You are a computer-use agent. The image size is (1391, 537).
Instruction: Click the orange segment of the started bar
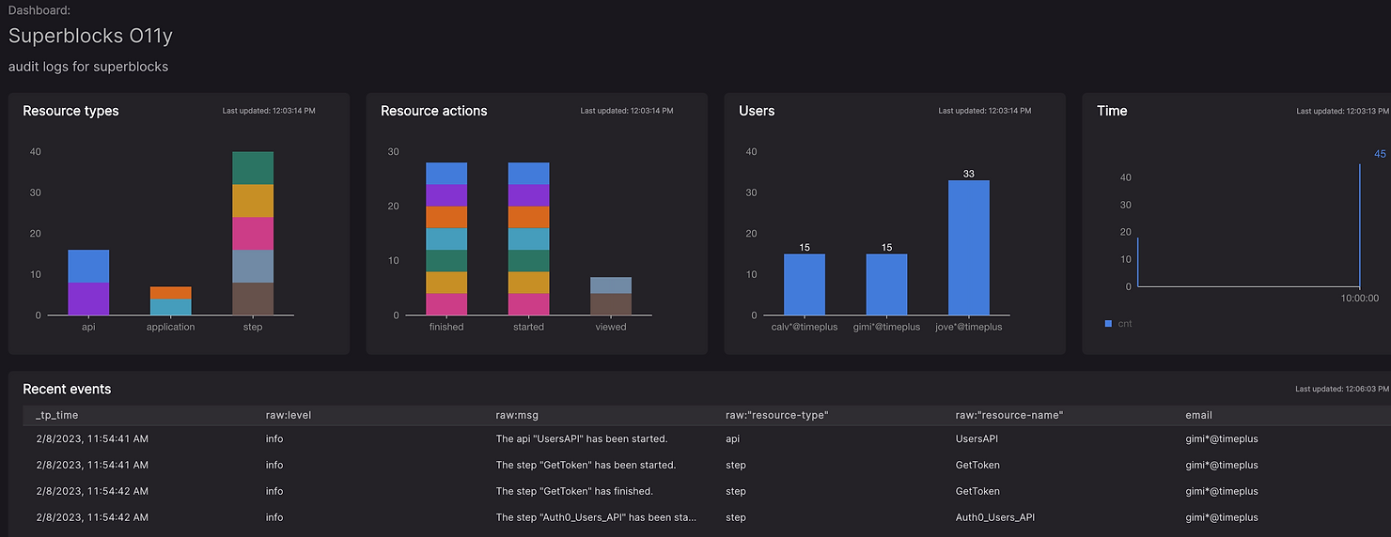(529, 217)
